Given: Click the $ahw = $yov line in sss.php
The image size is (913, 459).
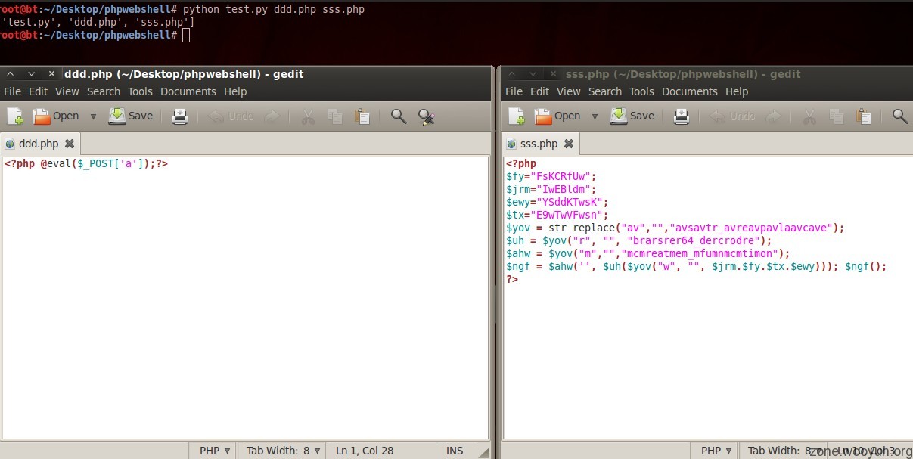Looking at the screenshot, I should (648, 253).
